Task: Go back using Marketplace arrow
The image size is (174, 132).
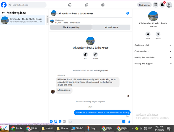Action: tap(3, 13)
